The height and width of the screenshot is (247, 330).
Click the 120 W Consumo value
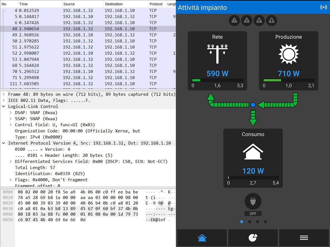[253, 171]
